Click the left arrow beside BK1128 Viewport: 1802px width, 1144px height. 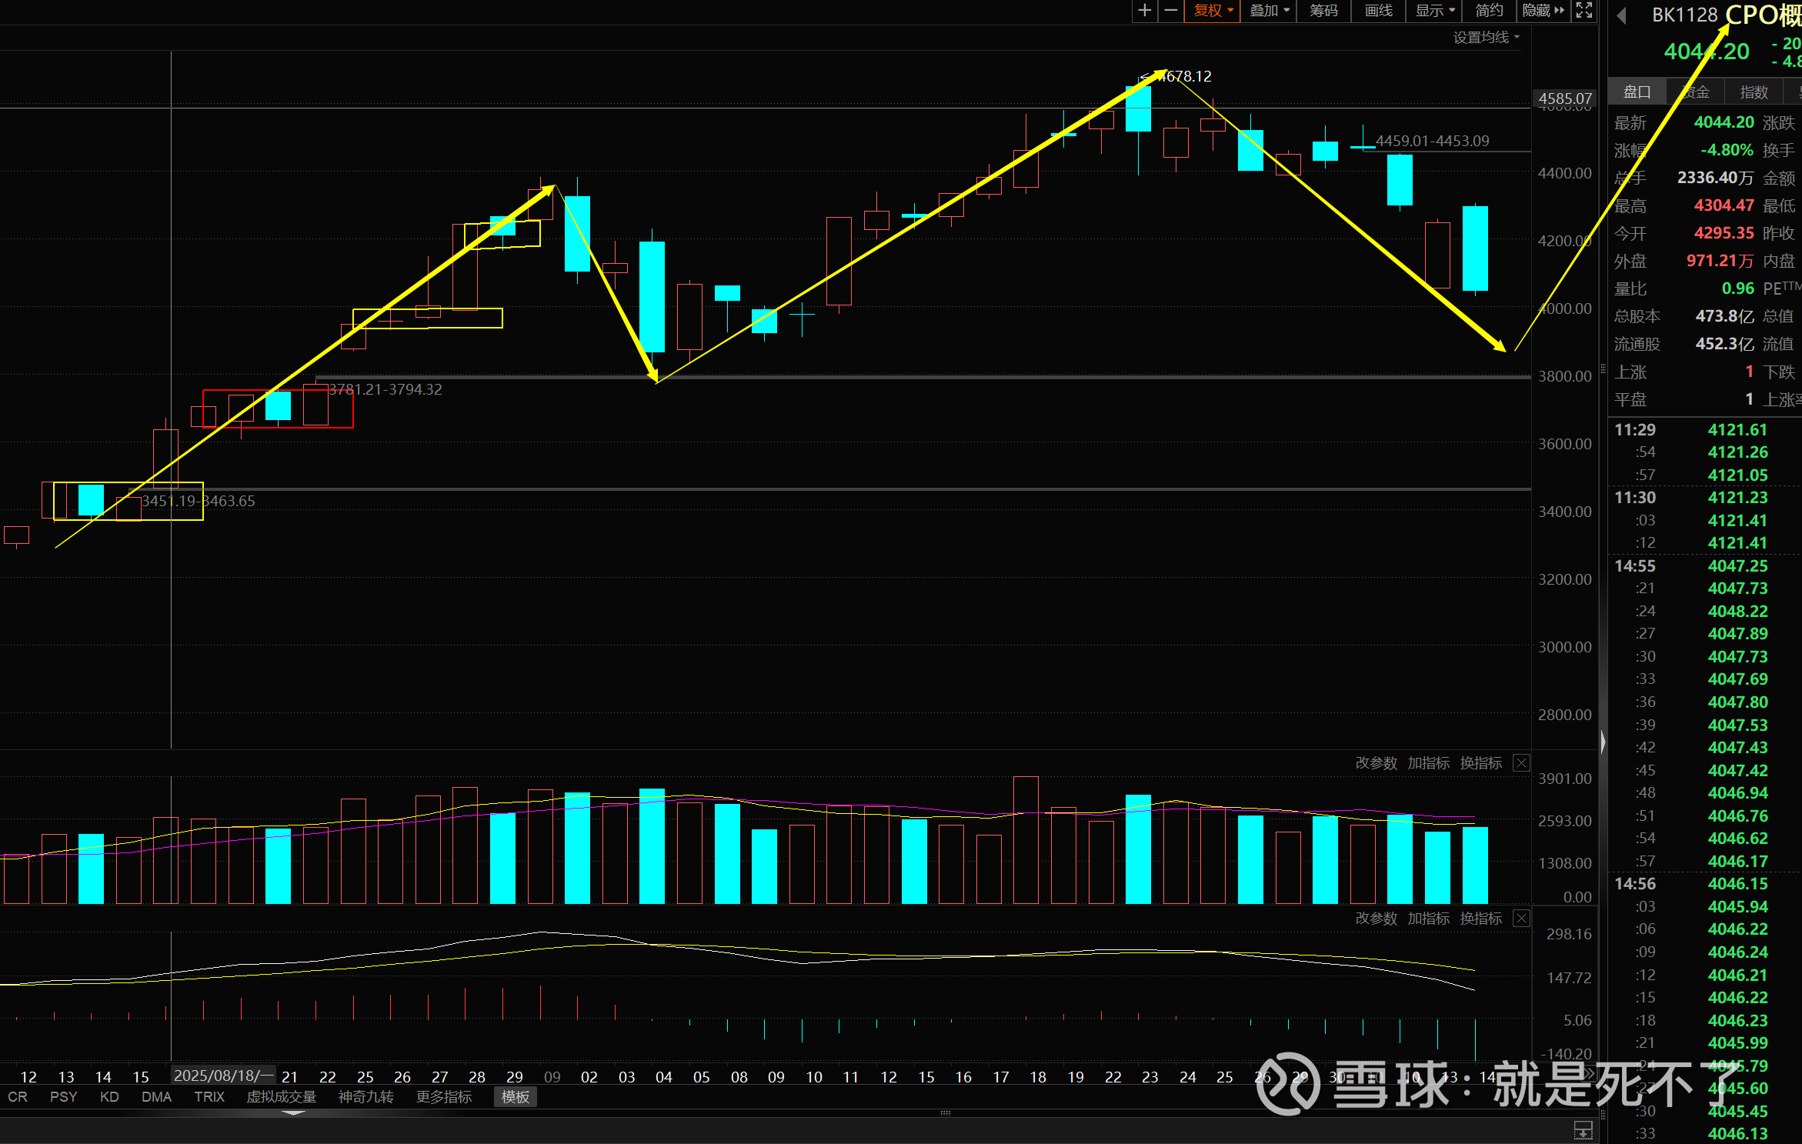coord(1621,15)
